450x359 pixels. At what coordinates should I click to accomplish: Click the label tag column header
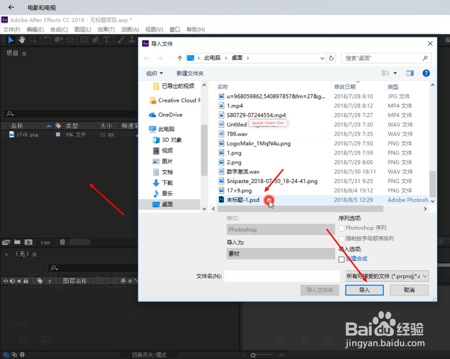coord(58,126)
